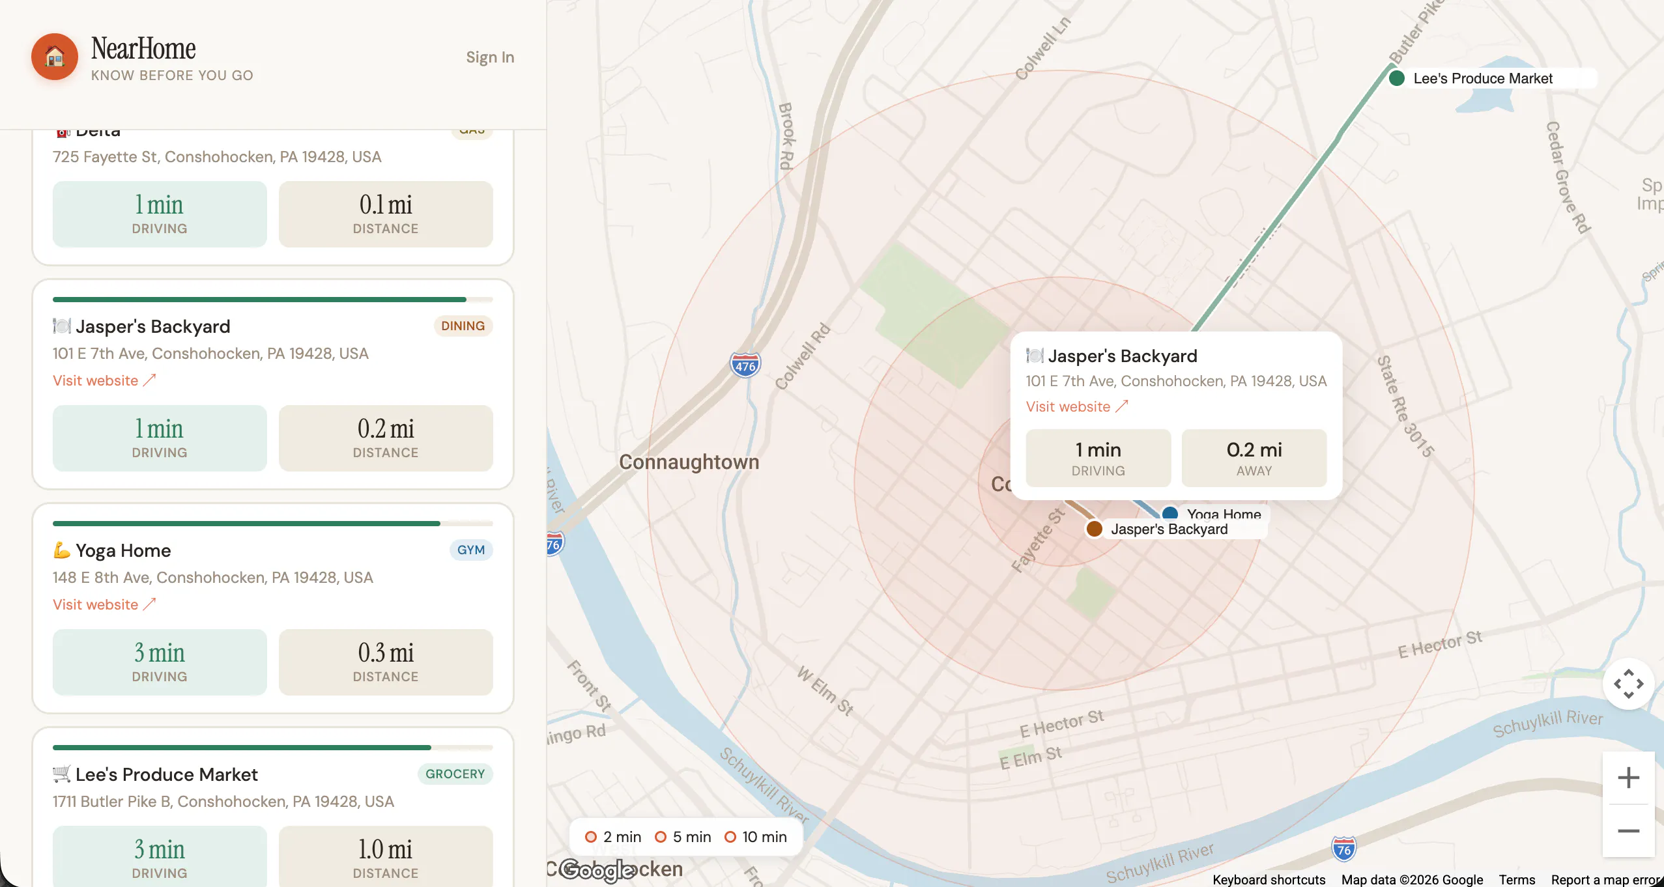This screenshot has height=887, width=1664.
Task: Click the green Lee's Produce Market map marker
Action: 1396,78
